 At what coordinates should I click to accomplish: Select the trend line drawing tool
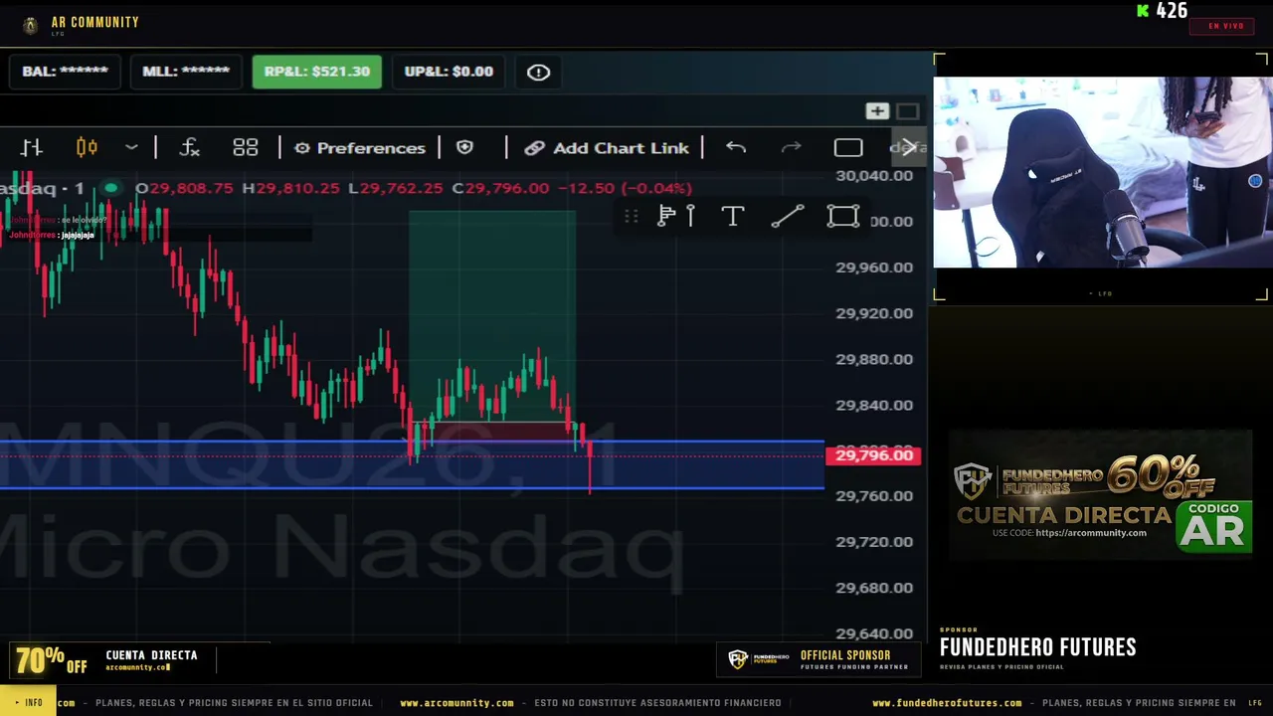788,216
